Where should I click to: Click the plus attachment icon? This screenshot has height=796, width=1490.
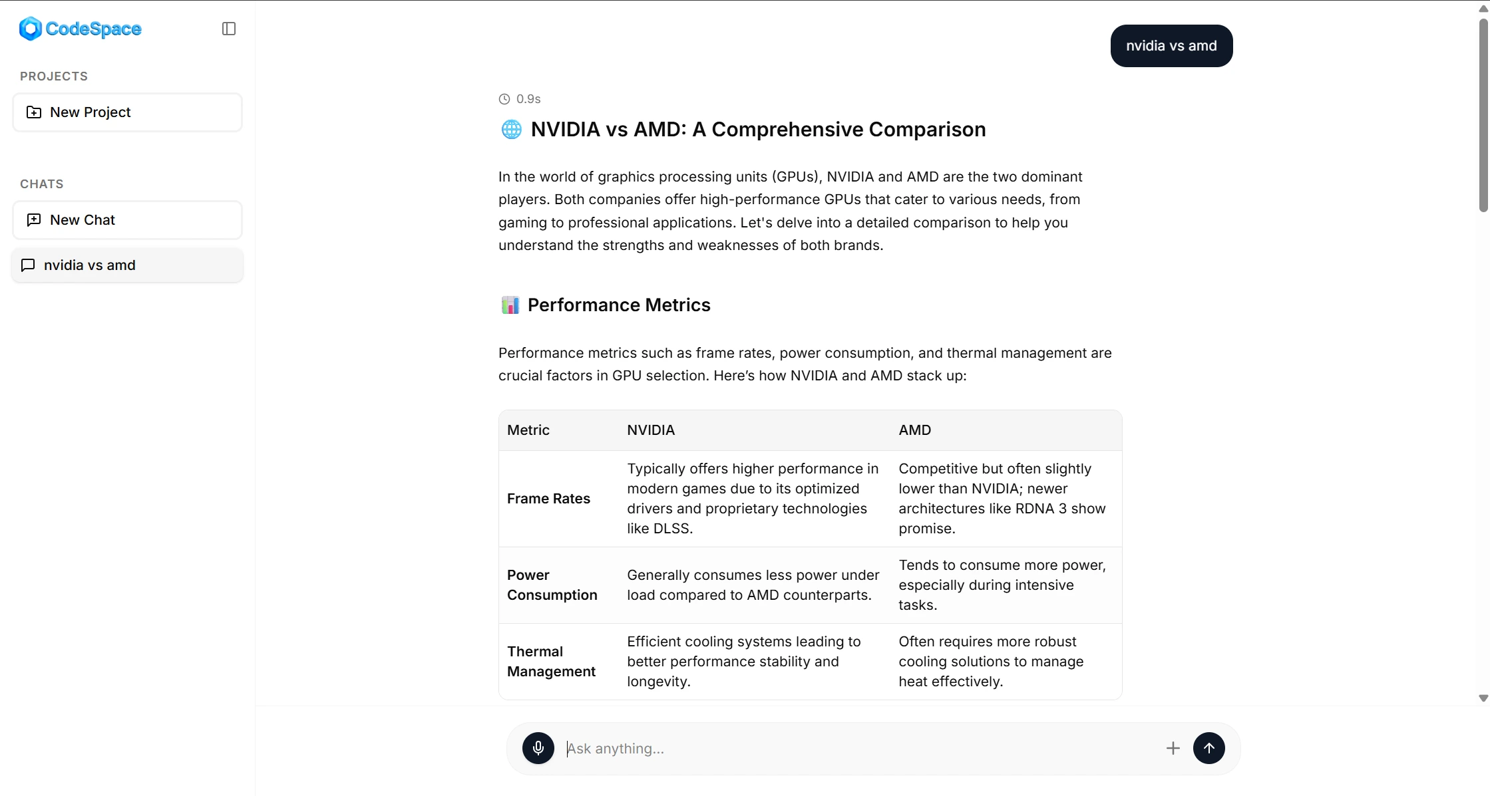[x=1173, y=748]
